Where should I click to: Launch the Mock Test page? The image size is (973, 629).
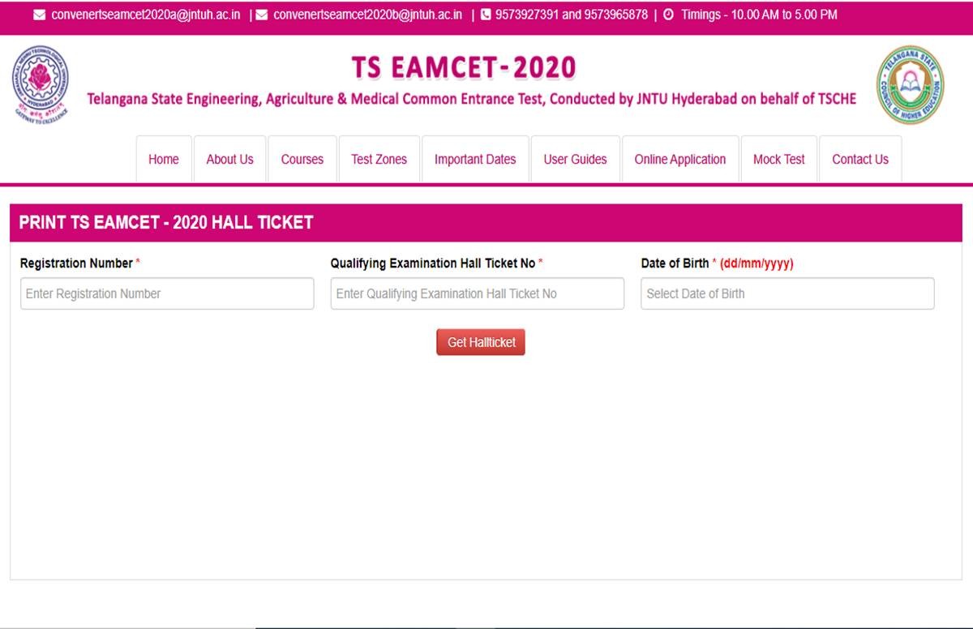pos(778,160)
